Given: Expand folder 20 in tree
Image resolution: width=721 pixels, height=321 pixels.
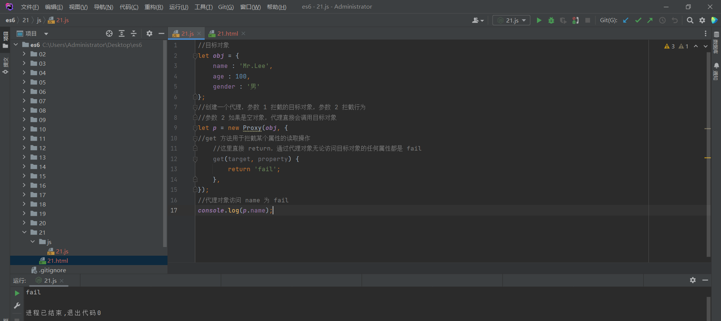Looking at the screenshot, I should [x=24, y=223].
